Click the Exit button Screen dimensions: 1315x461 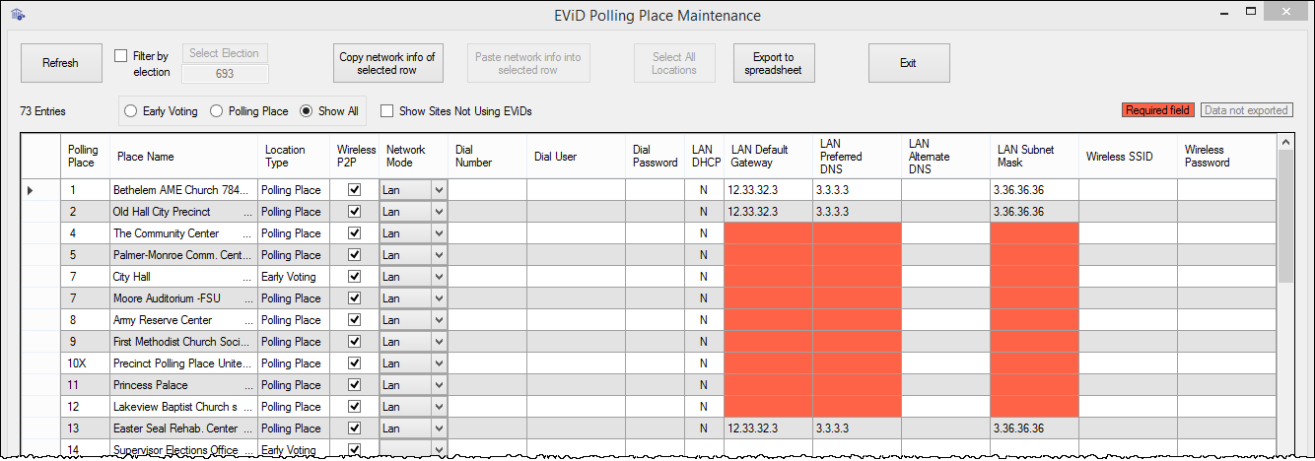click(x=908, y=63)
